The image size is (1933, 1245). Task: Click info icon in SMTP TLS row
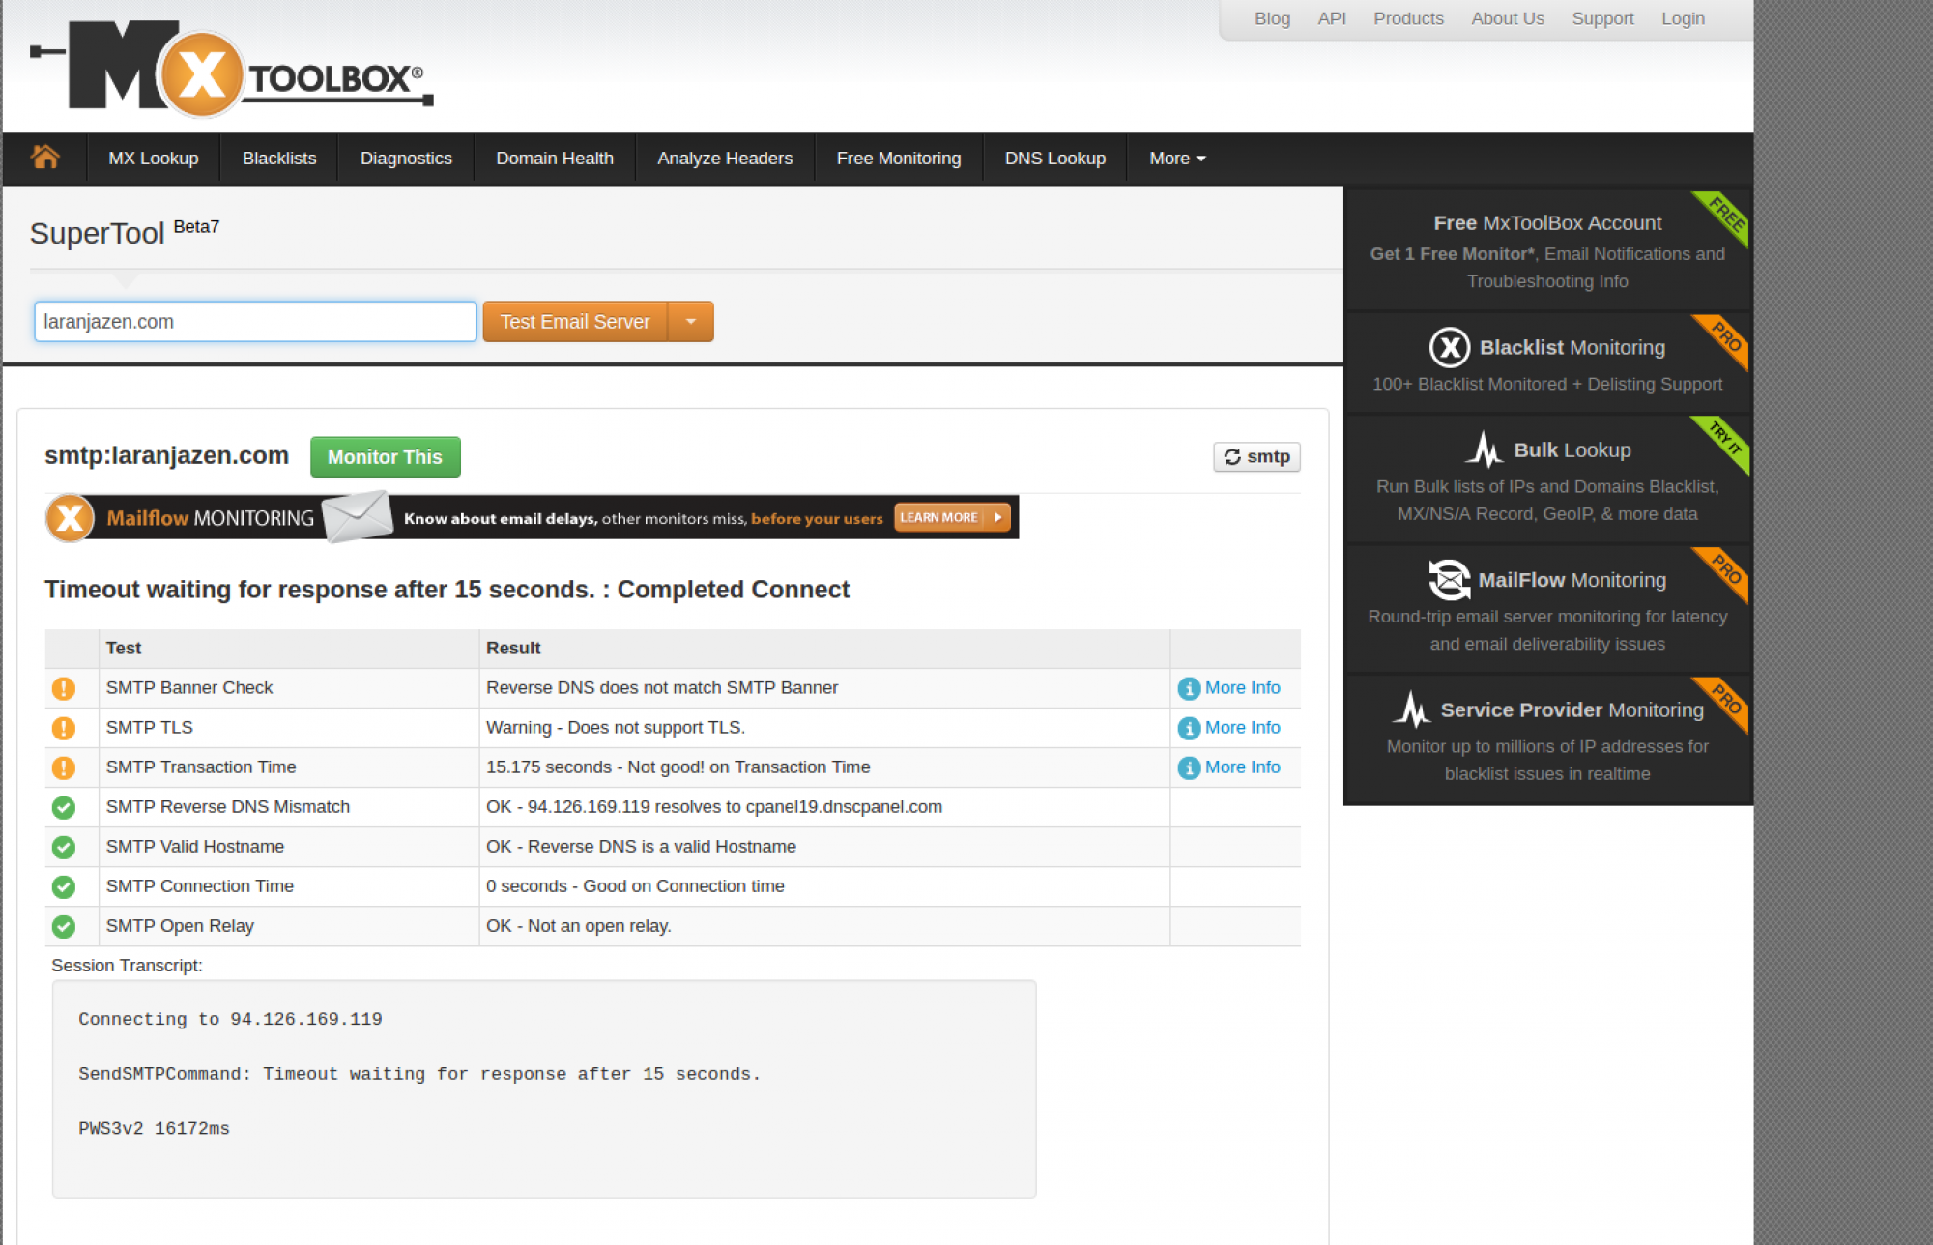pos(1189,728)
